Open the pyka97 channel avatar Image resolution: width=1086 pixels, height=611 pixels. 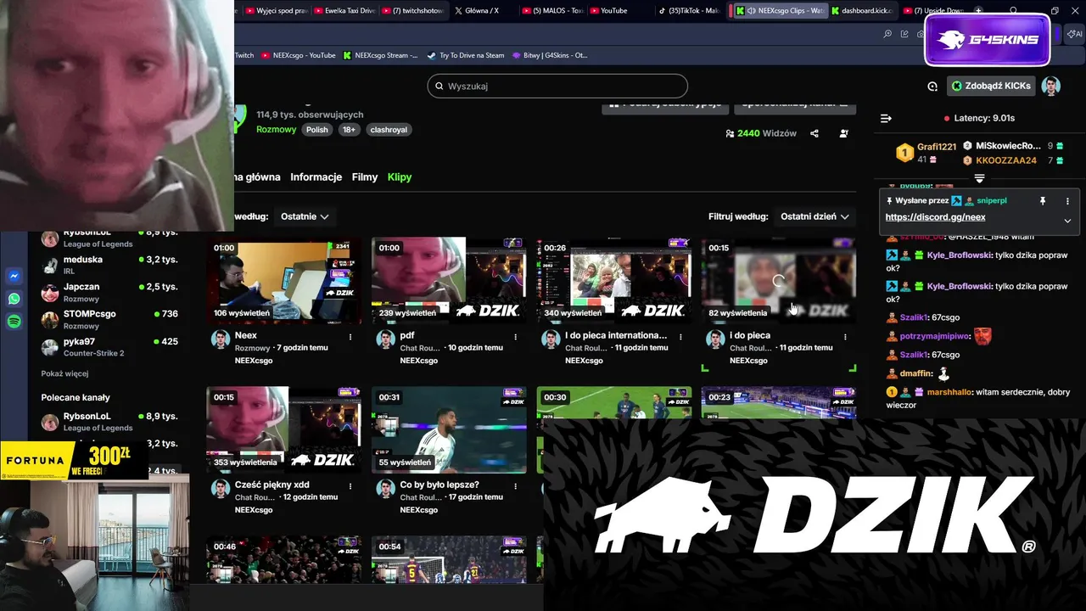point(50,347)
